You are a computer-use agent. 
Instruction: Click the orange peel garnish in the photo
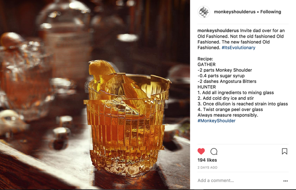click(x=102, y=70)
